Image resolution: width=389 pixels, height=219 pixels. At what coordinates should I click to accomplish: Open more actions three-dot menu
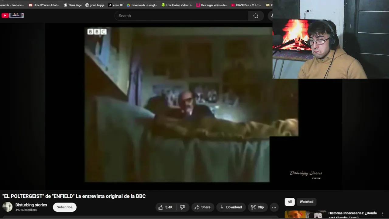pyautogui.click(x=274, y=207)
